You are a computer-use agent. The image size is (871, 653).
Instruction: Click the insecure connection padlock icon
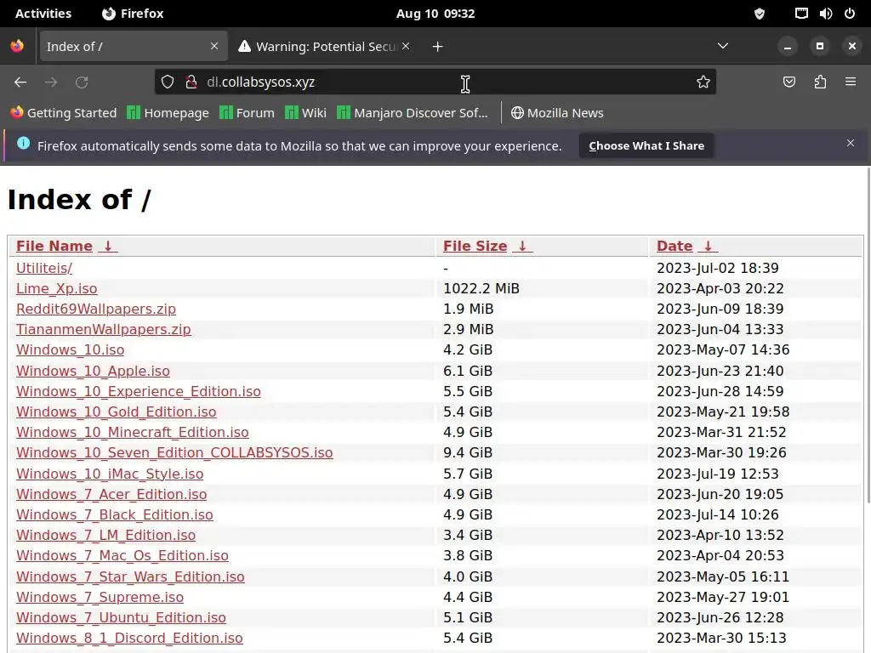click(x=191, y=82)
